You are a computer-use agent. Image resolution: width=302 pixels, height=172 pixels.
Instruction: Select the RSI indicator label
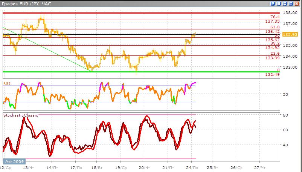pyautogui.click(x=7, y=83)
